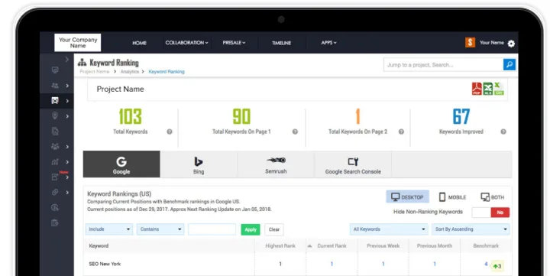Click the Your Company Name logo

[77, 43]
